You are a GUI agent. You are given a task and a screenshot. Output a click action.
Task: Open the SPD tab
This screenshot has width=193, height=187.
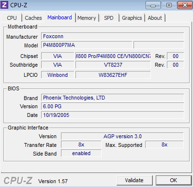109,18
